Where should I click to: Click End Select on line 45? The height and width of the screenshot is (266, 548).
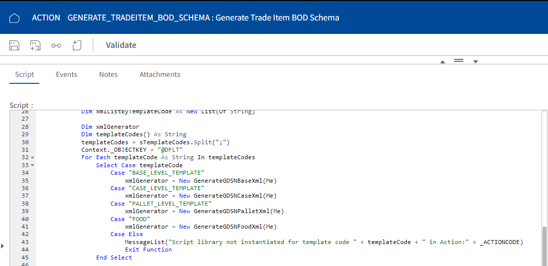(114, 257)
